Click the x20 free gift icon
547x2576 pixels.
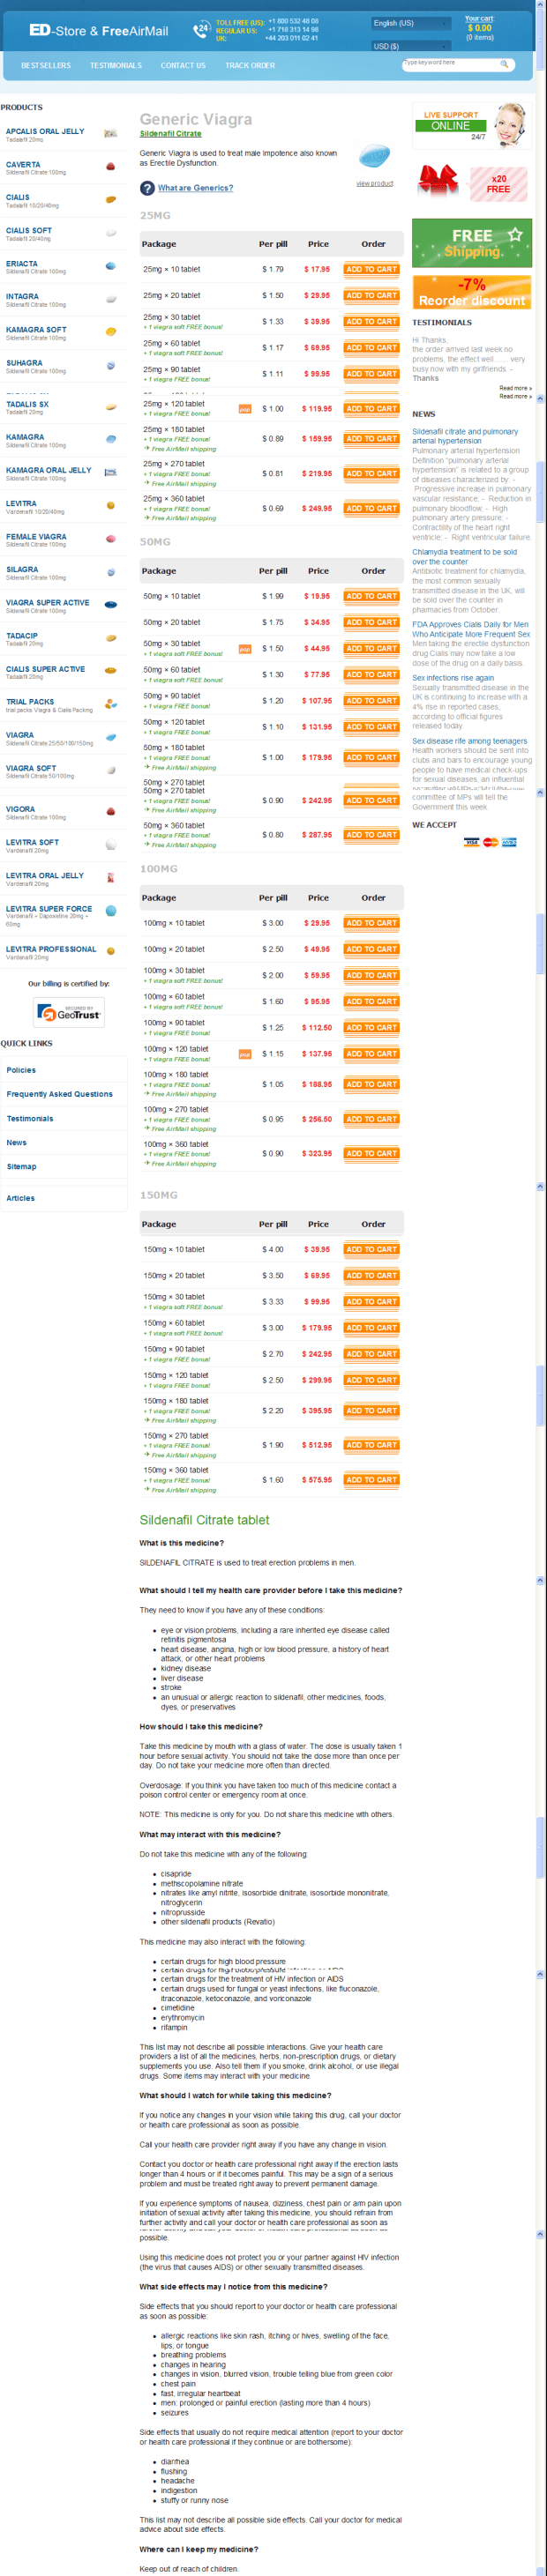tap(498, 184)
